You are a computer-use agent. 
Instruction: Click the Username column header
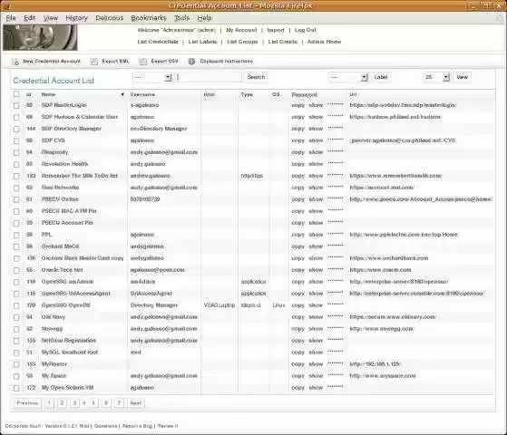(x=142, y=94)
